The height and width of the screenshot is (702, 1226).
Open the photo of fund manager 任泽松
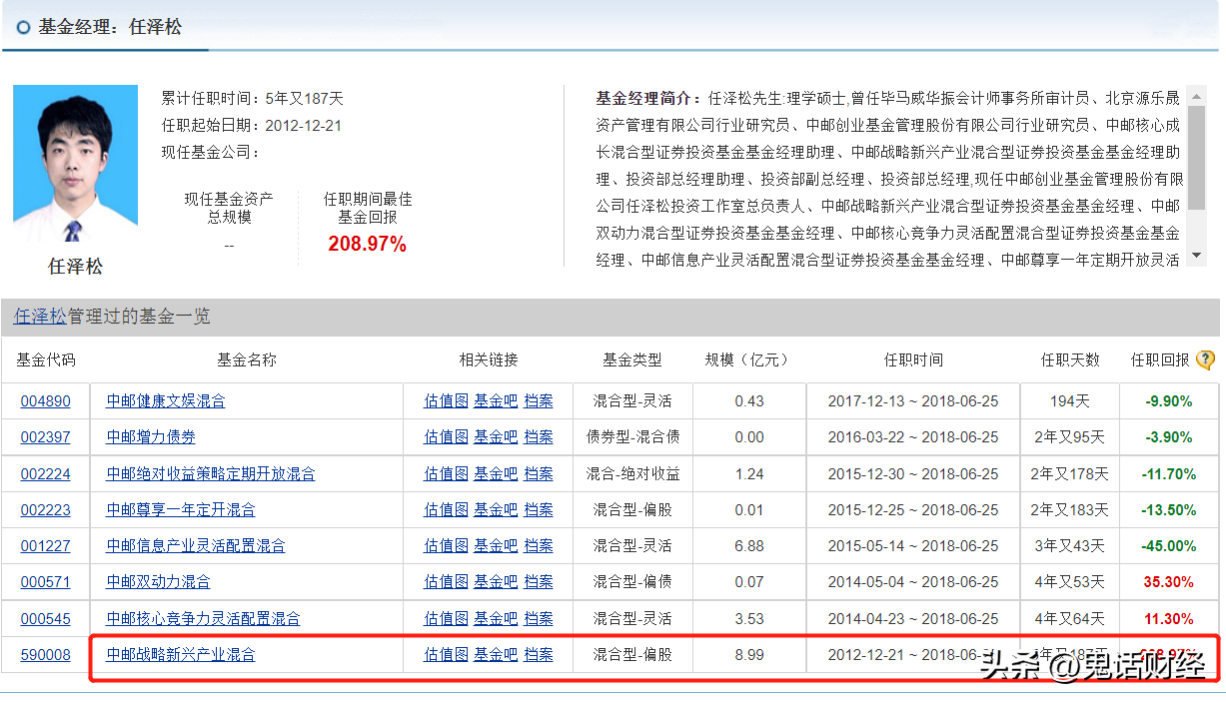click(75, 164)
